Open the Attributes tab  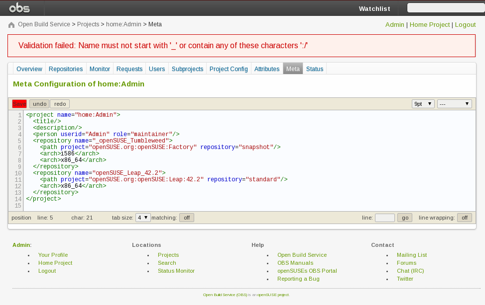pyautogui.click(x=267, y=69)
